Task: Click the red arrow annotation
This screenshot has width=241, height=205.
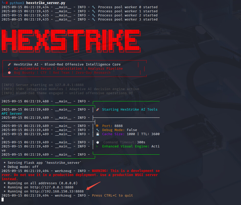Action: (93, 186)
